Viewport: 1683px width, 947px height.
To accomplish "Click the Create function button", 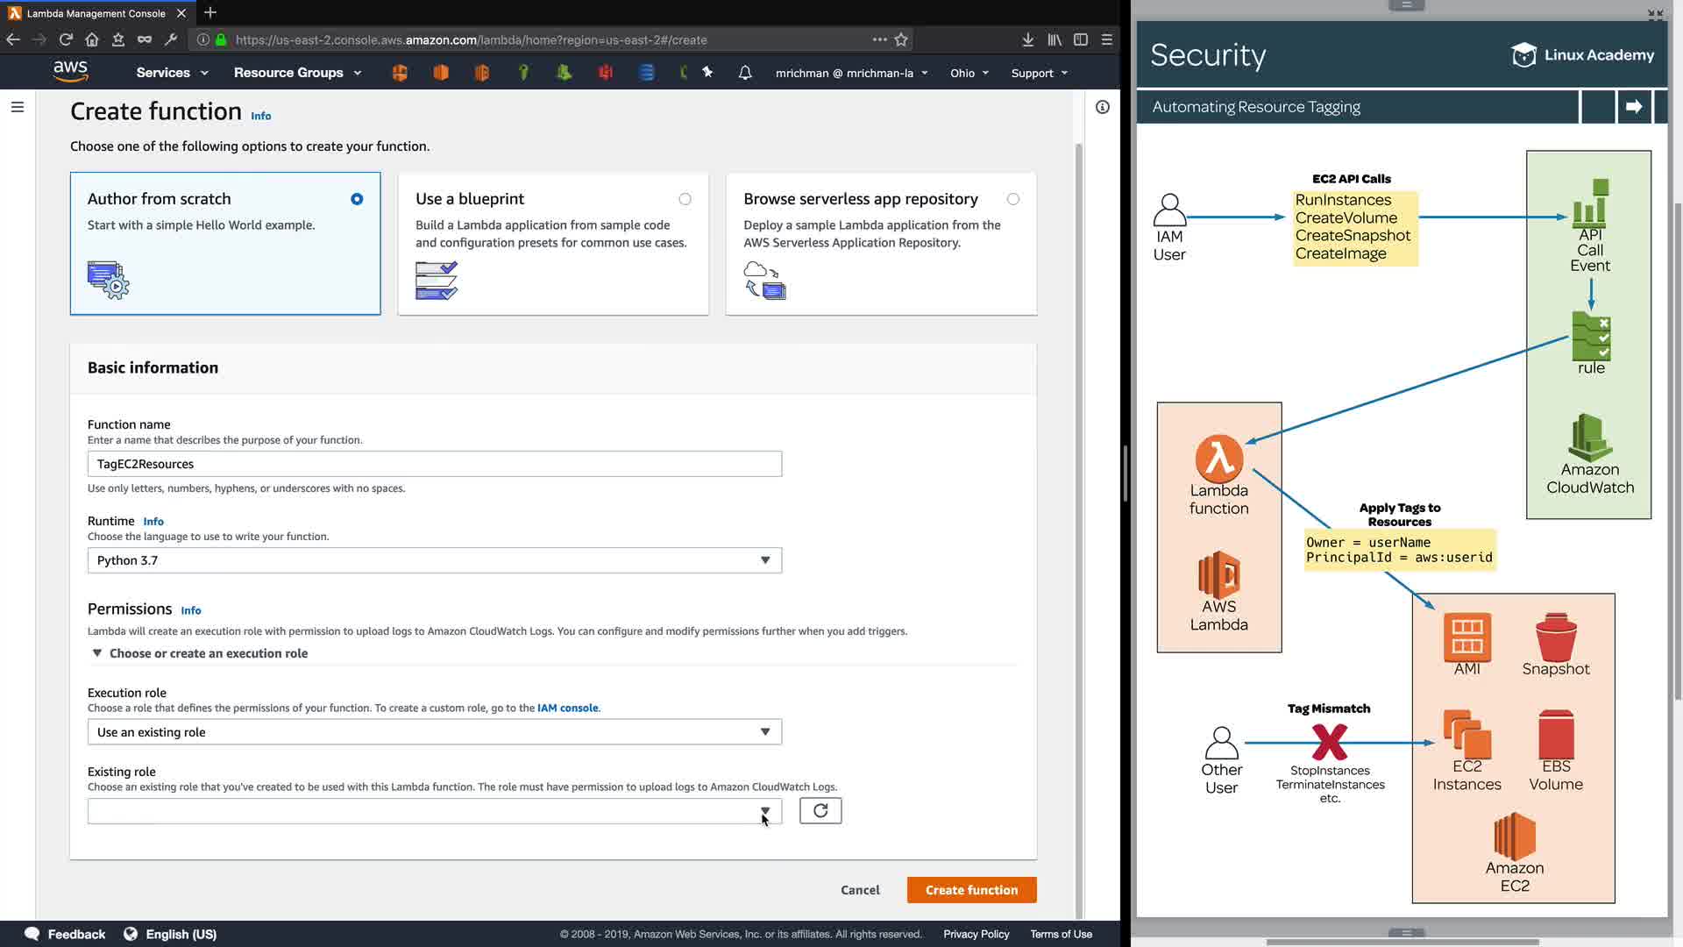I will [x=971, y=890].
